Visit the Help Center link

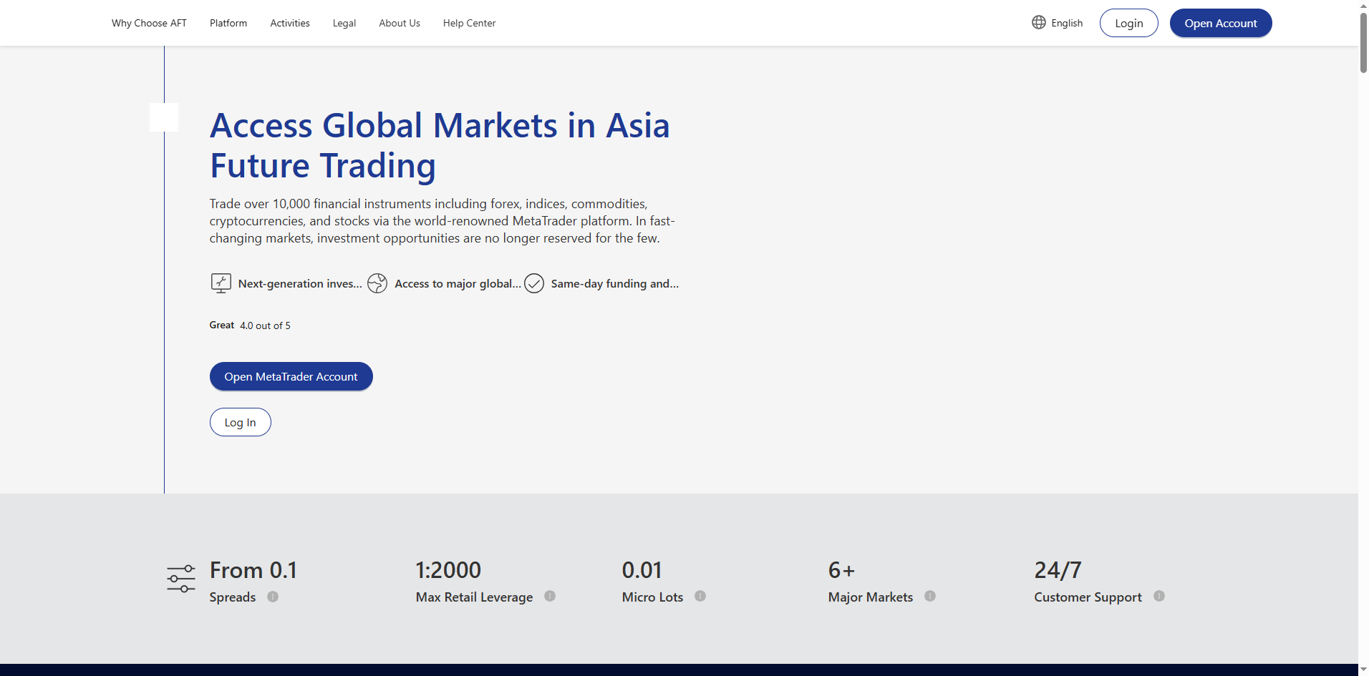(469, 23)
